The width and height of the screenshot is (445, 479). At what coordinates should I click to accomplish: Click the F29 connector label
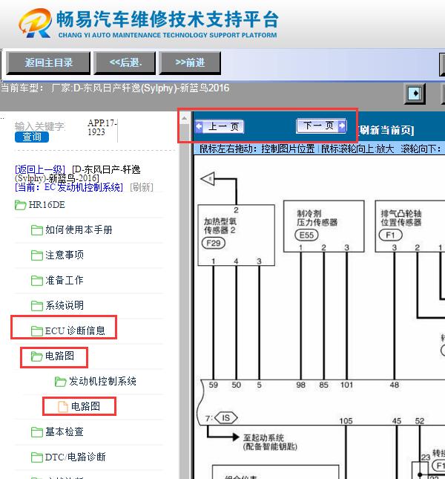(214, 243)
